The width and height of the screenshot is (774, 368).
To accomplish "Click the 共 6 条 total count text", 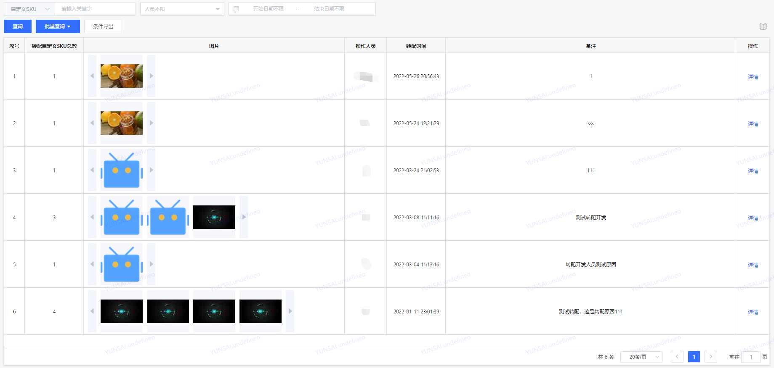I will [606, 357].
